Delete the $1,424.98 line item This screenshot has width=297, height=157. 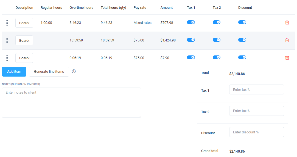(287, 40)
